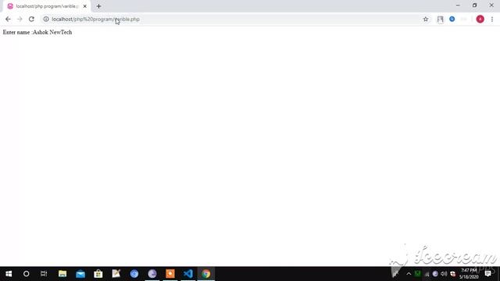Restore down the Chrome window
The height and width of the screenshot is (281, 500).
[474, 5]
